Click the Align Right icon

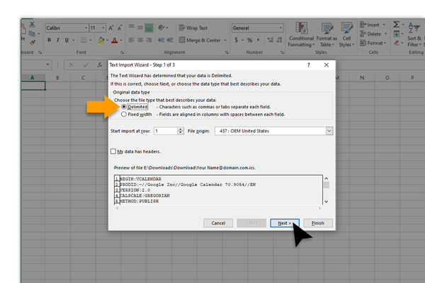click(x=149, y=40)
